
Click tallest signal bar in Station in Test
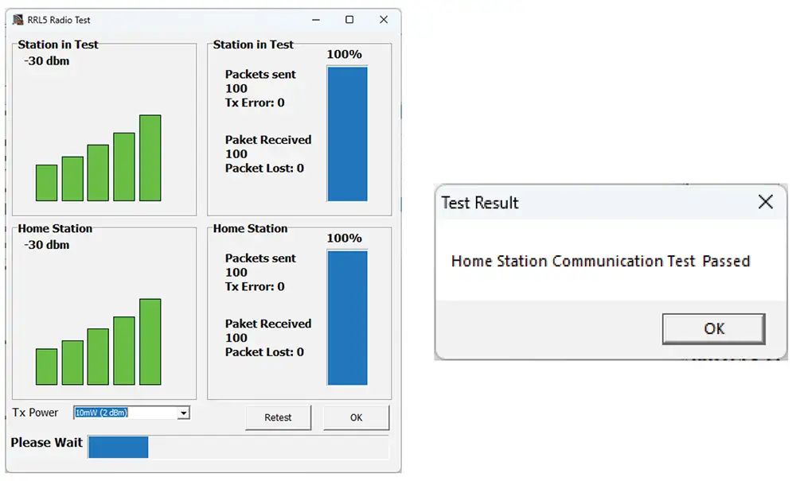coord(150,158)
